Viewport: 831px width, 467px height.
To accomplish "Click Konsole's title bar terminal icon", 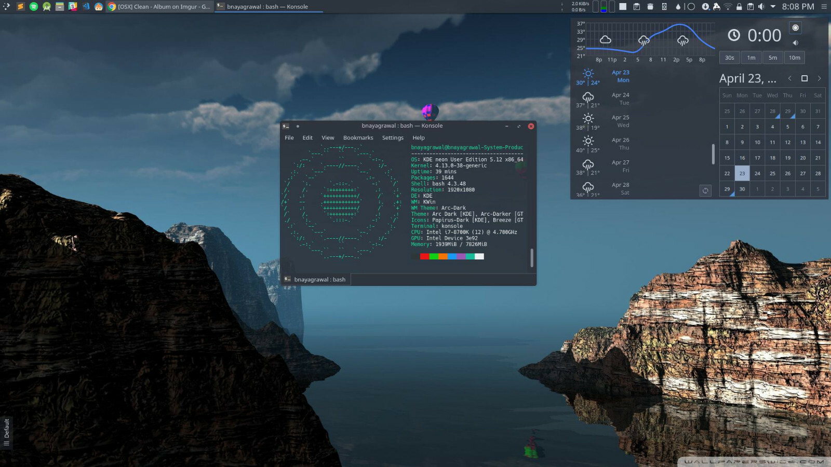I will pyautogui.click(x=286, y=126).
